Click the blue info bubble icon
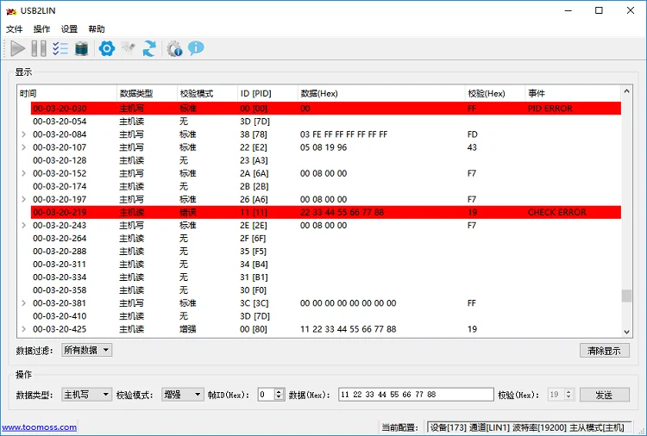647x436 pixels. 196,48
